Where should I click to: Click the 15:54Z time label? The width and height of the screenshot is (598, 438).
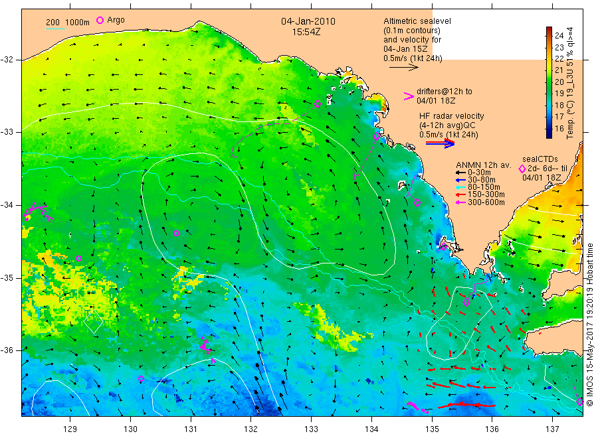pos(306,32)
